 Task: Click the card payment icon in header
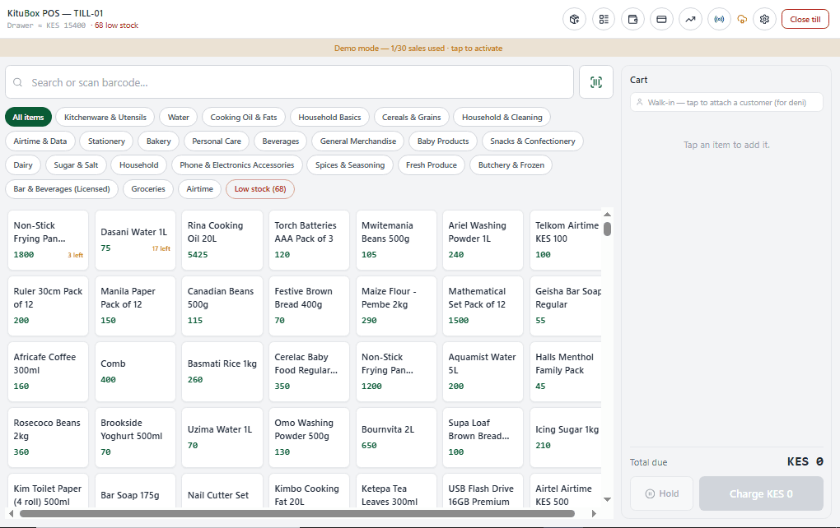pyautogui.click(x=661, y=19)
